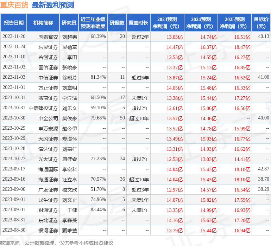
Task: Click the date 2023-08-30
Action: click(14, 230)
